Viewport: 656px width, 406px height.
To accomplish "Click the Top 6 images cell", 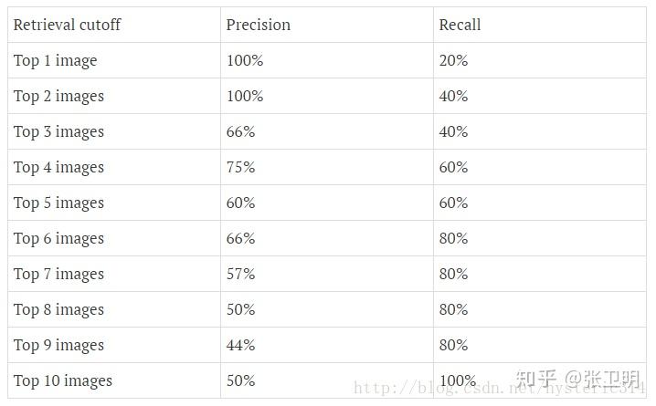I will pyautogui.click(x=58, y=239).
